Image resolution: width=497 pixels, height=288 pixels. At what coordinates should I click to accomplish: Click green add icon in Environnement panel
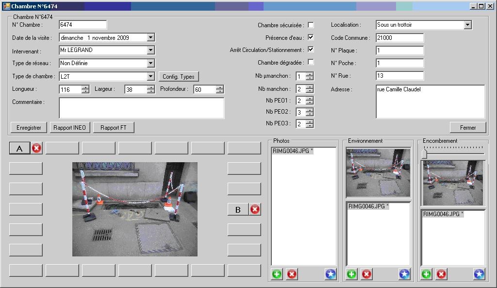tap(351, 274)
